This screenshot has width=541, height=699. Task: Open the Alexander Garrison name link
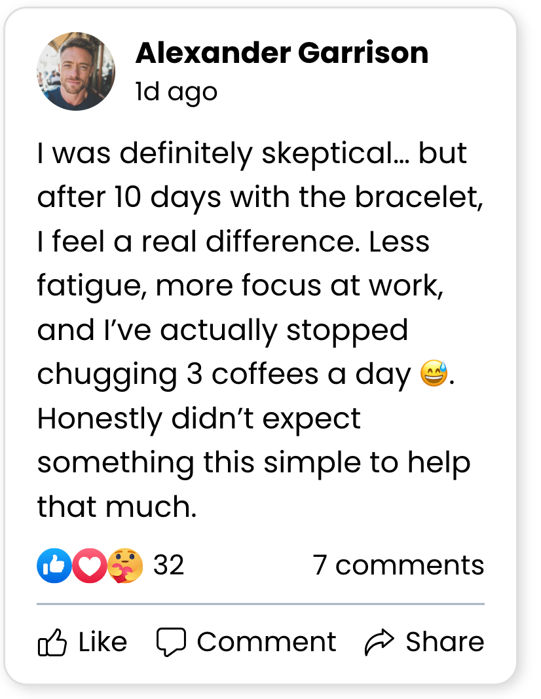coord(282,53)
